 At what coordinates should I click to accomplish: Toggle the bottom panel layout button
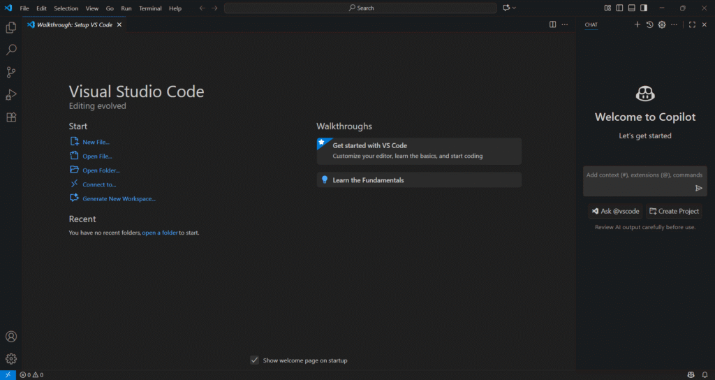631,8
